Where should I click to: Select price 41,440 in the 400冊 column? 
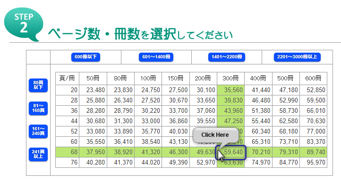pyautogui.click(x=258, y=90)
